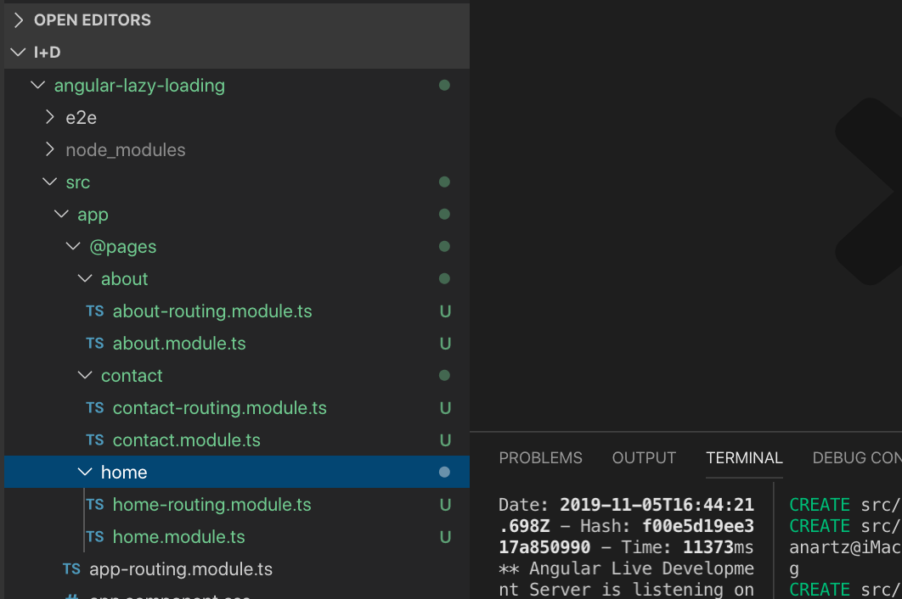Click the green modified dot beside src folder
The image size is (902, 599).
[x=445, y=182]
